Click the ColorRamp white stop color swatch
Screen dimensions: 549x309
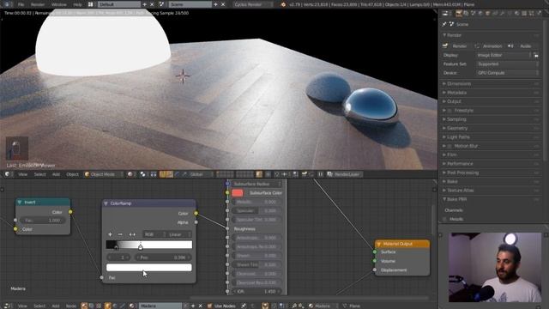point(149,268)
